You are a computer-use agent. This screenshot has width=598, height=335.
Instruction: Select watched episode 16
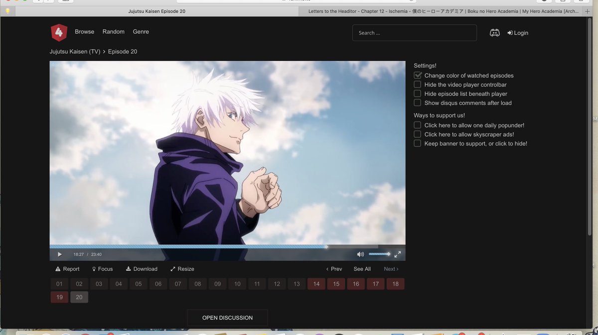pos(356,284)
